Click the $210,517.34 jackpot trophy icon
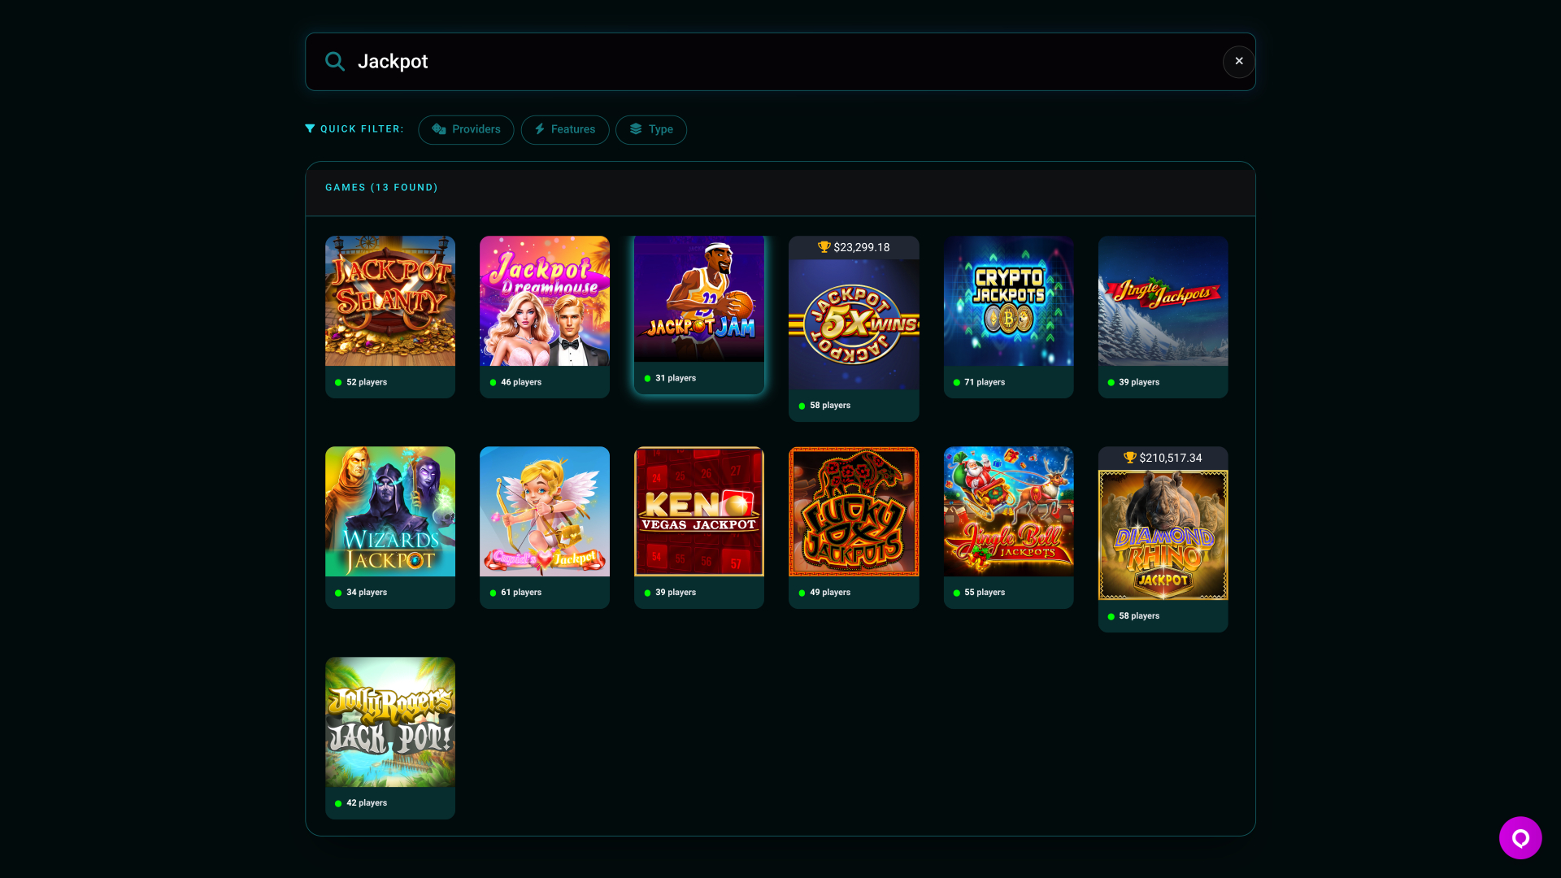Image resolution: width=1561 pixels, height=878 pixels. point(1129,458)
